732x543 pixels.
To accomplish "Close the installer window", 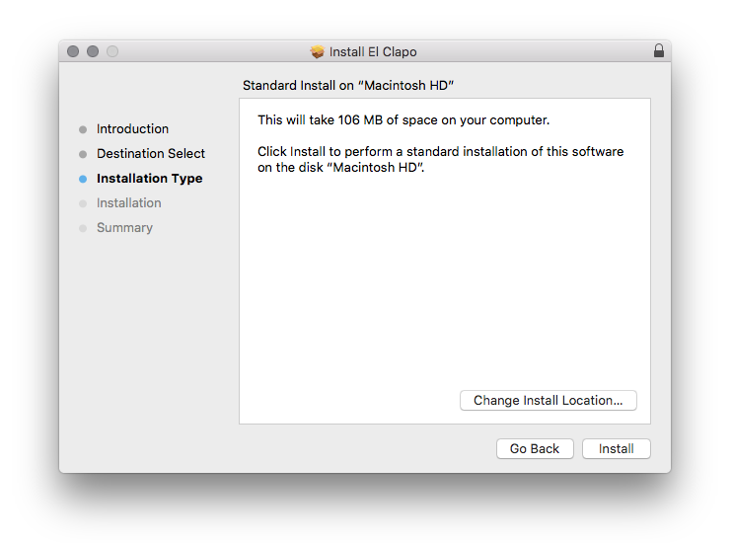I will [73, 51].
